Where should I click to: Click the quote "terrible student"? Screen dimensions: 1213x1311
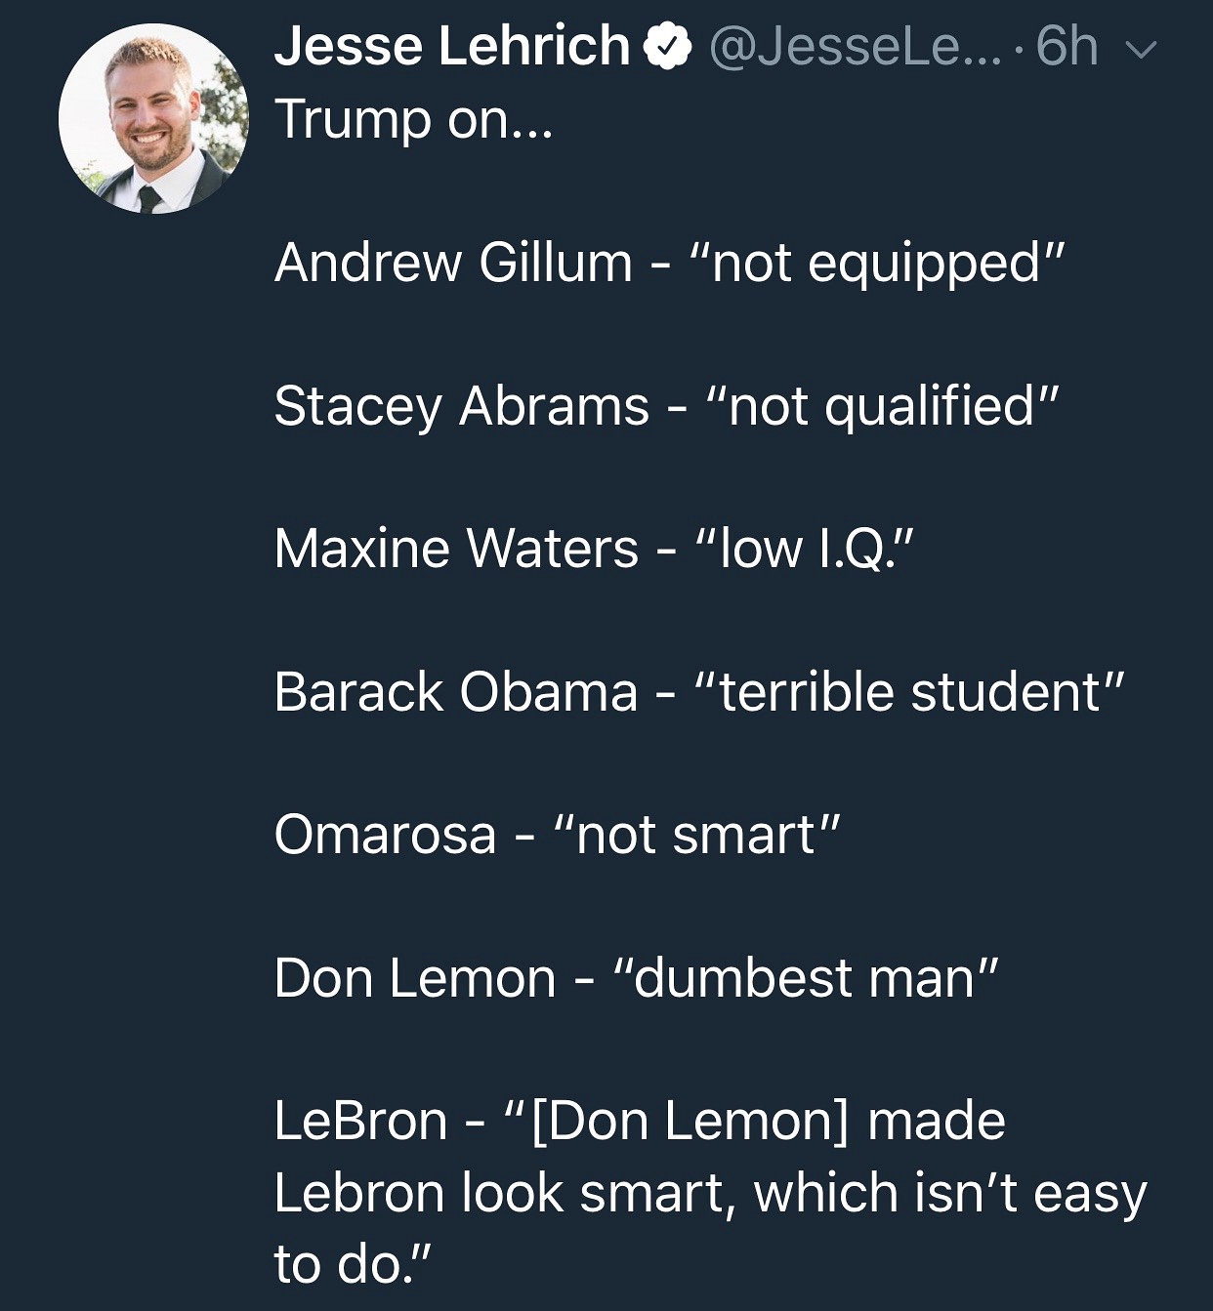click(908, 692)
